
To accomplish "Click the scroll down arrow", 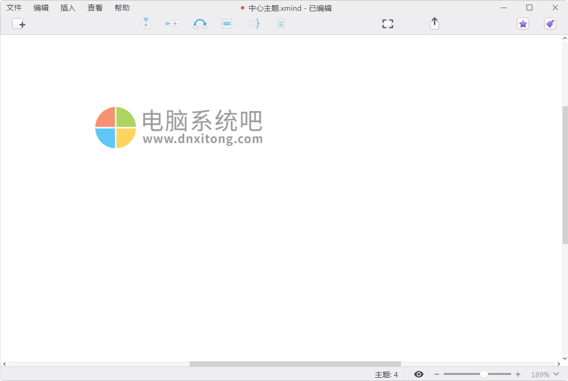I will tap(565, 358).
